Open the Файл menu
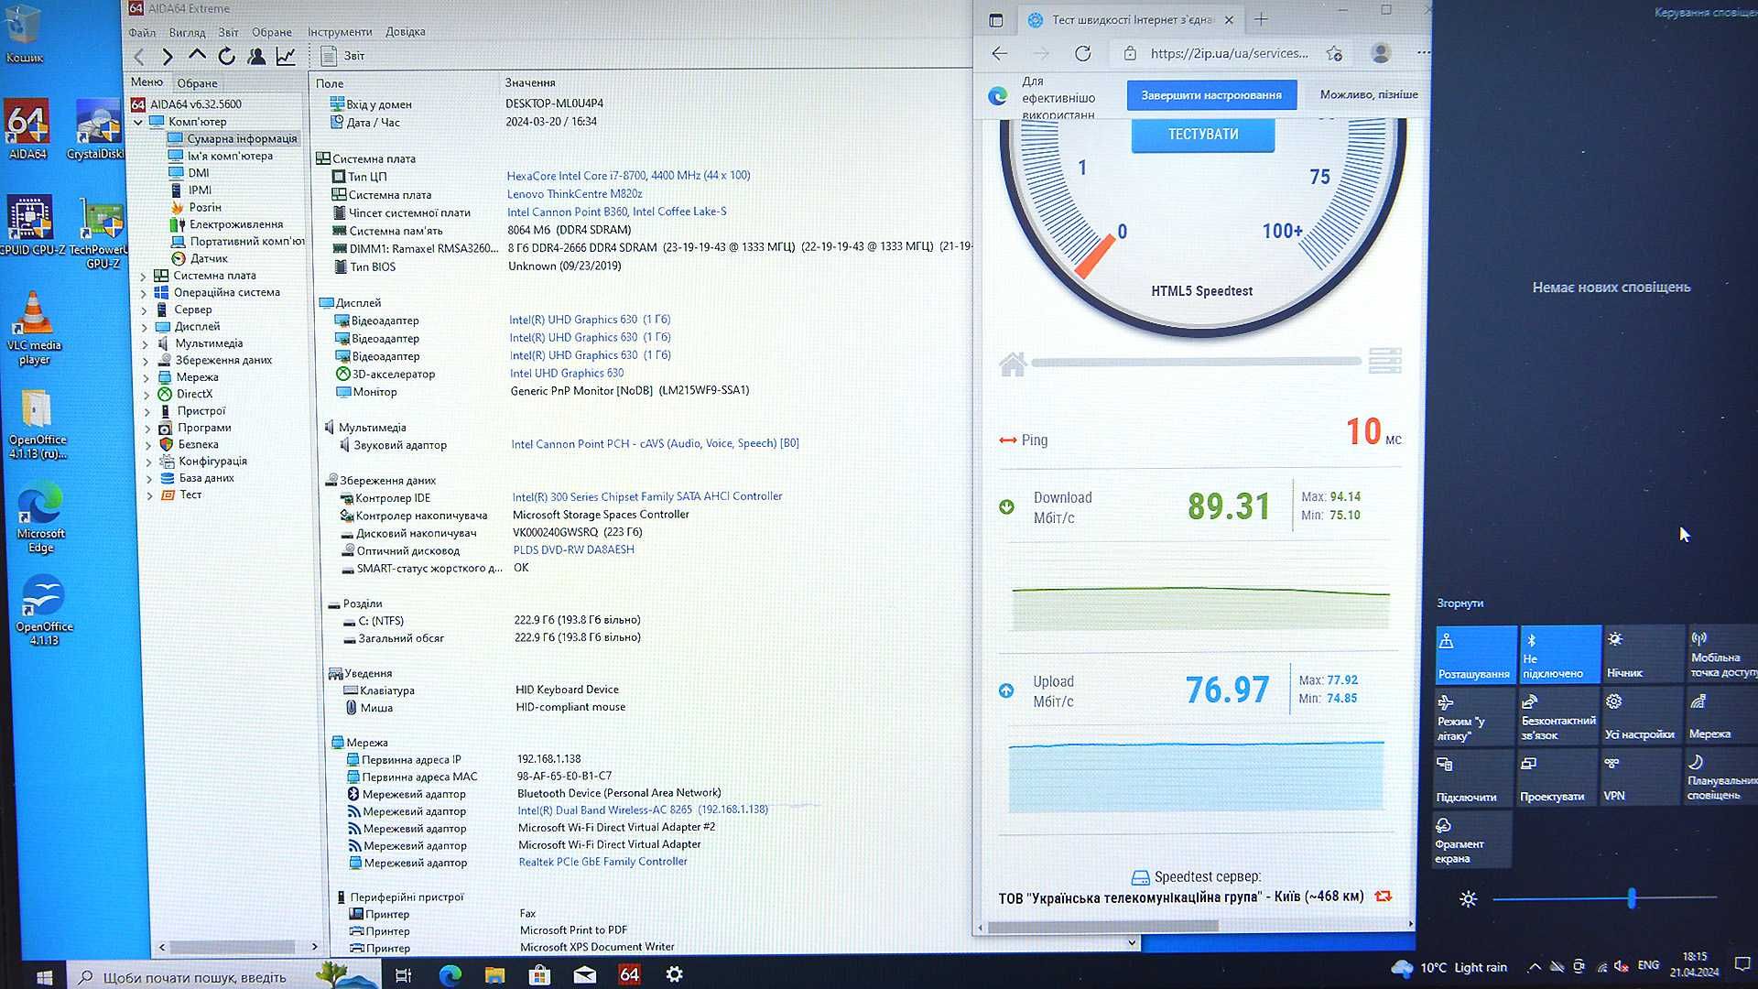 click(142, 32)
